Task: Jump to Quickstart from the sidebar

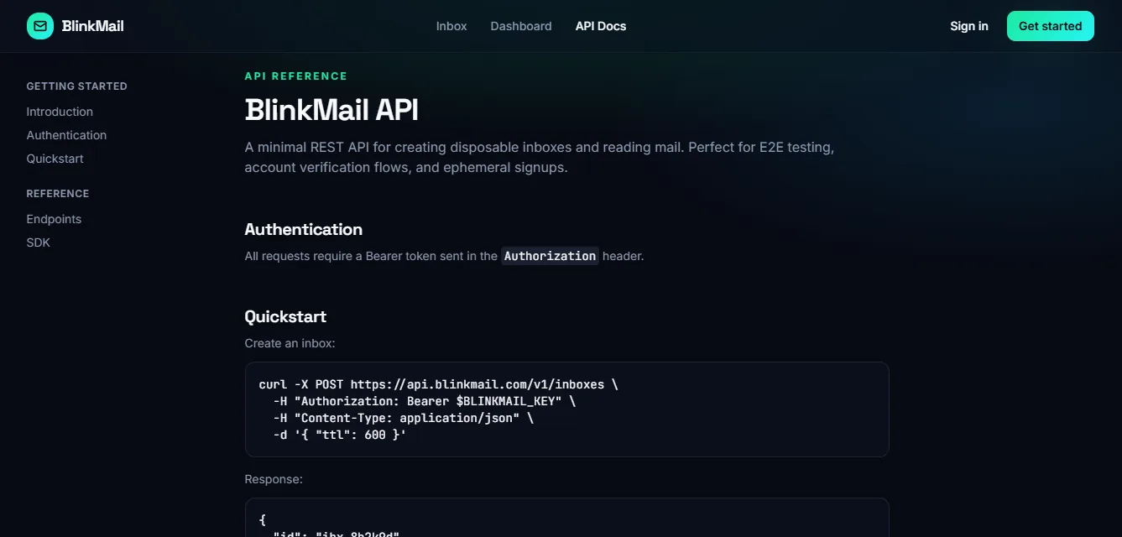Action: coord(55,159)
